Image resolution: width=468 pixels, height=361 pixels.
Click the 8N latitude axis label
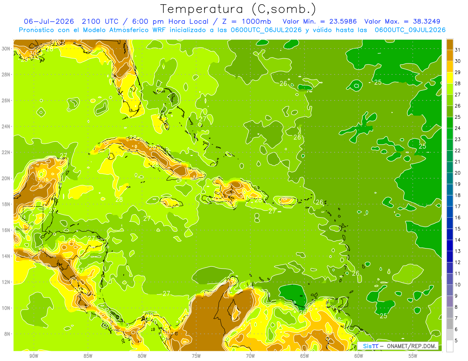coord(7,334)
